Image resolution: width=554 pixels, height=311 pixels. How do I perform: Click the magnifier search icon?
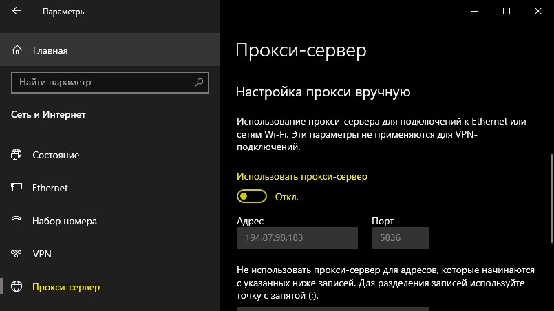point(199,83)
